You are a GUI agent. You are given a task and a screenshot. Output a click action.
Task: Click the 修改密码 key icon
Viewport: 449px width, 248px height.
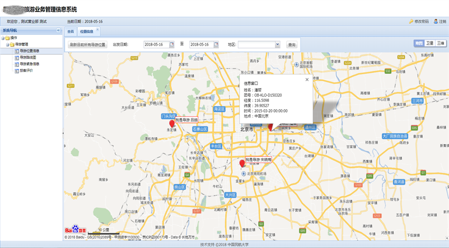click(x=411, y=21)
